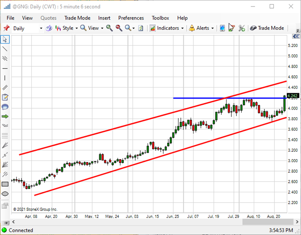Open the Trade Mode menu
The height and width of the screenshot is (235, 301).
[77, 18]
